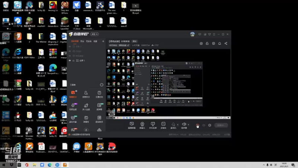298x168 pixels.
Task: Open the user avatar in title bar
Action: pyautogui.click(x=192, y=34)
